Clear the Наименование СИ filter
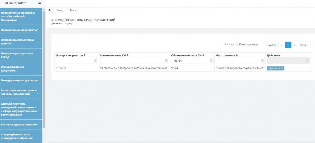315x143 pixels. coord(167,60)
